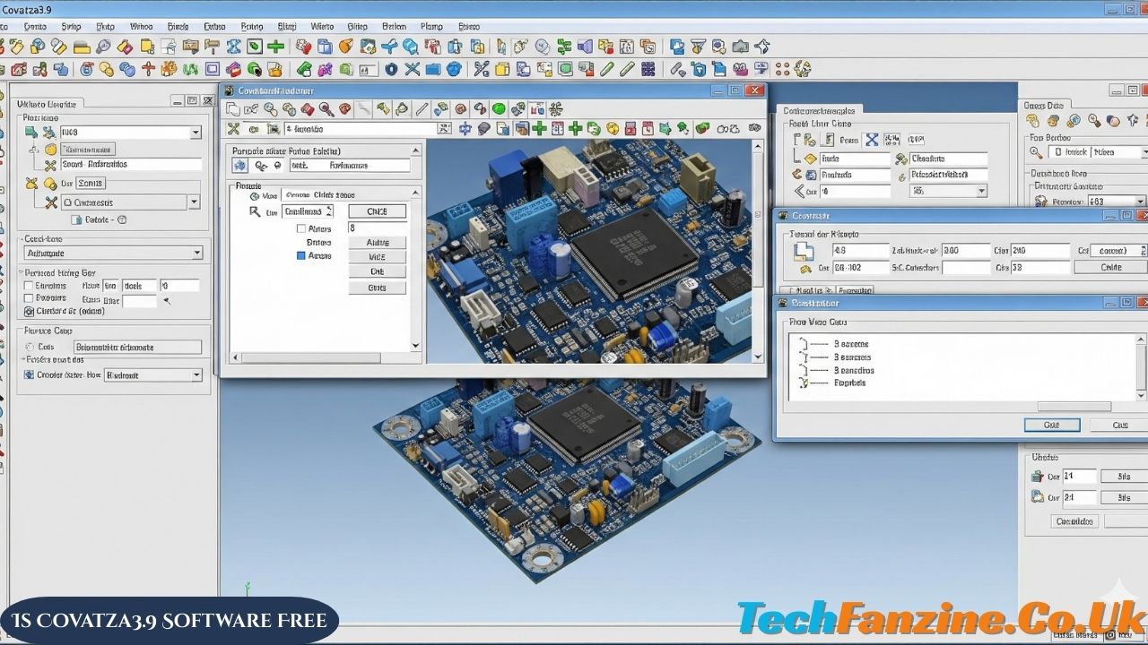Image resolution: width=1148 pixels, height=645 pixels.
Task: Switch to the second tab above the tree list
Action: [x=855, y=290]
